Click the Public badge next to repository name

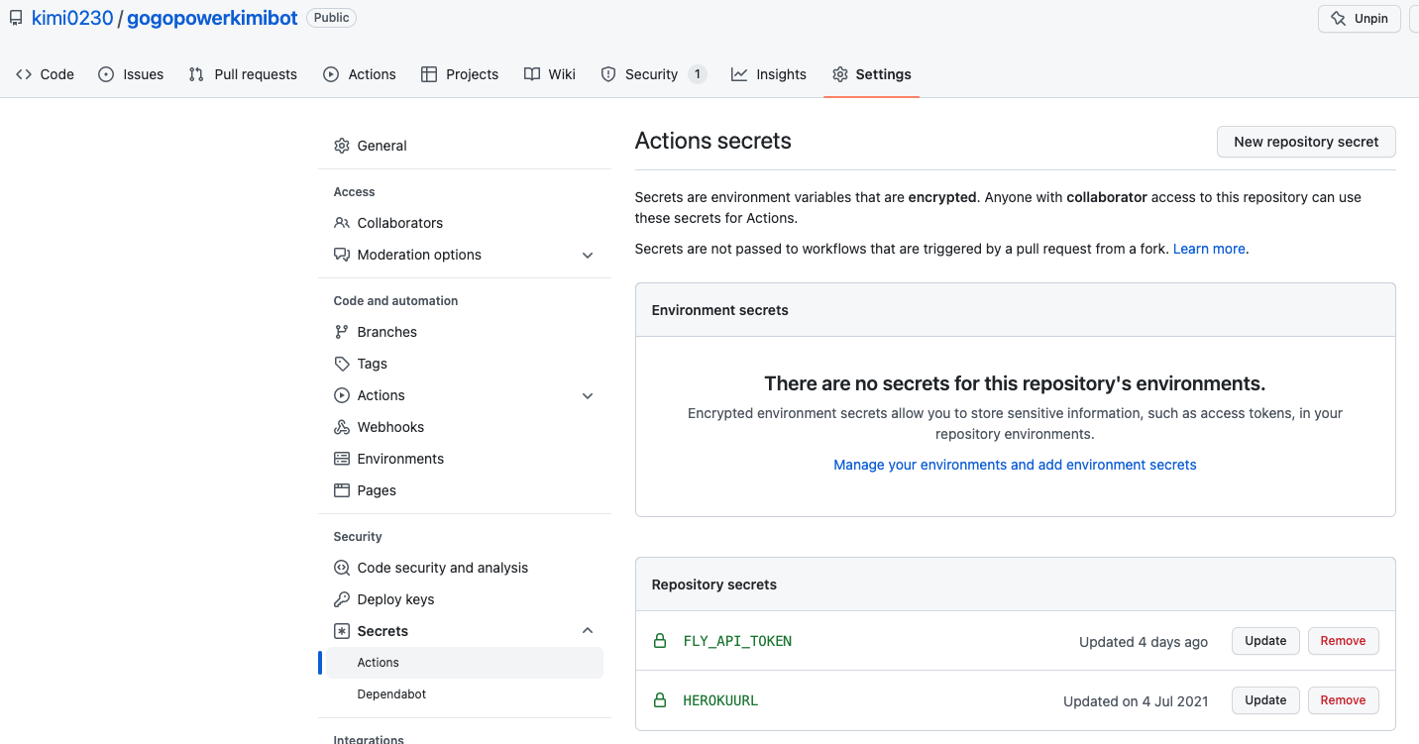(x=331, y=17)
